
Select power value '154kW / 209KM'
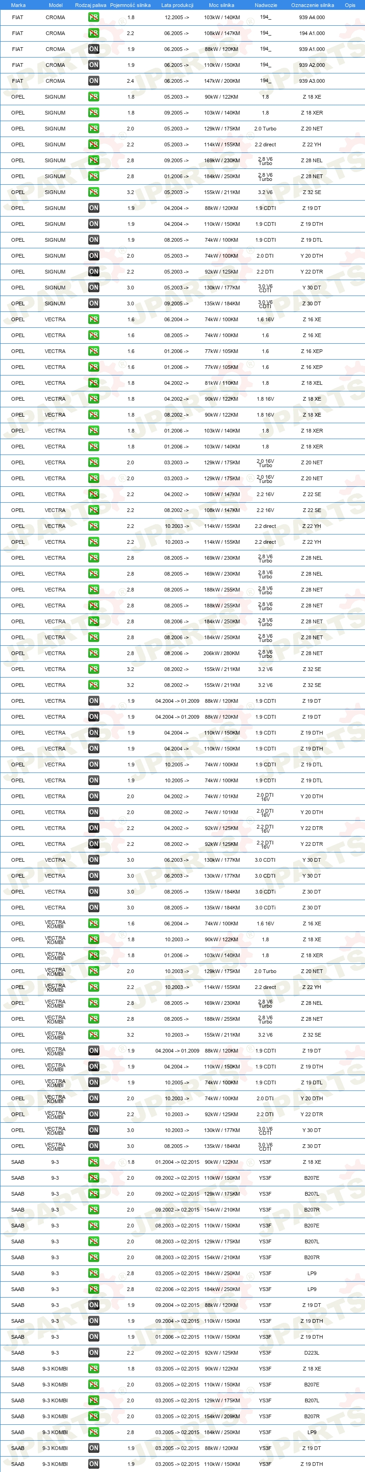222,1416
